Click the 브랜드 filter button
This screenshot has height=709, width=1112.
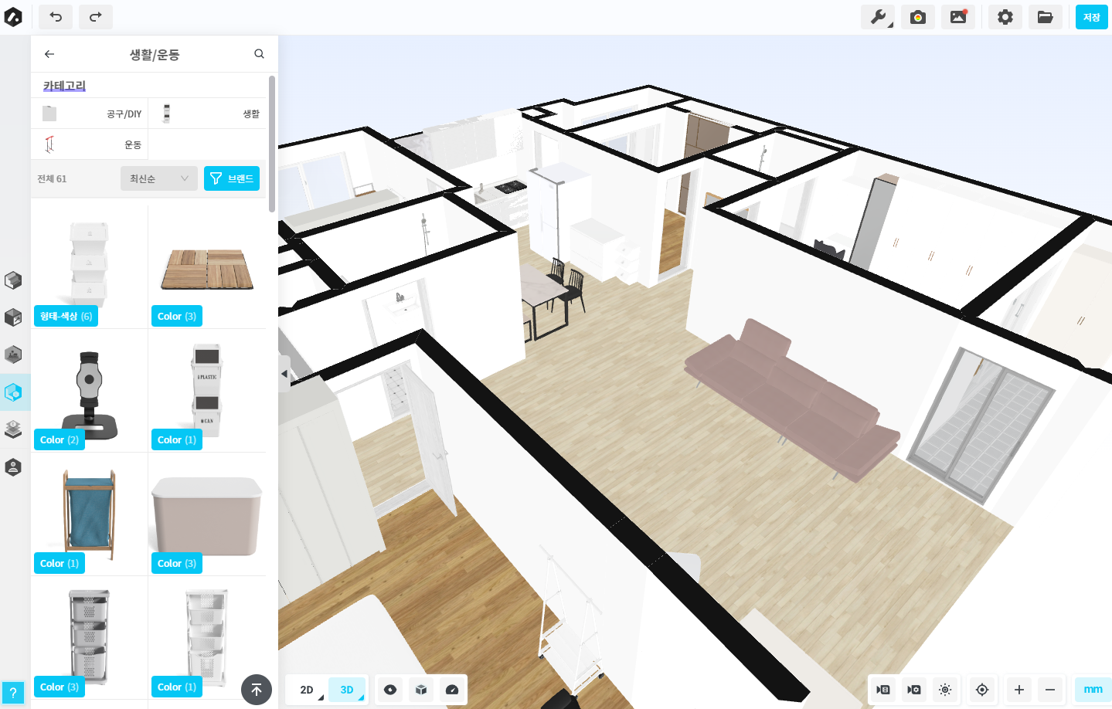coord(232,178)
